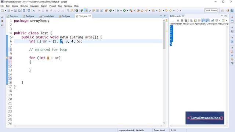The height and width of the screenshot is (132, 235).
Task: Open the Debug dropdown arrow
Action: click(121, 11)
